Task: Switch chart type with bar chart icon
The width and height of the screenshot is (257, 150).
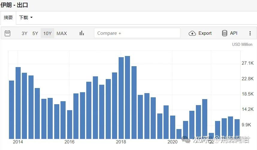Action: (82, 33)
